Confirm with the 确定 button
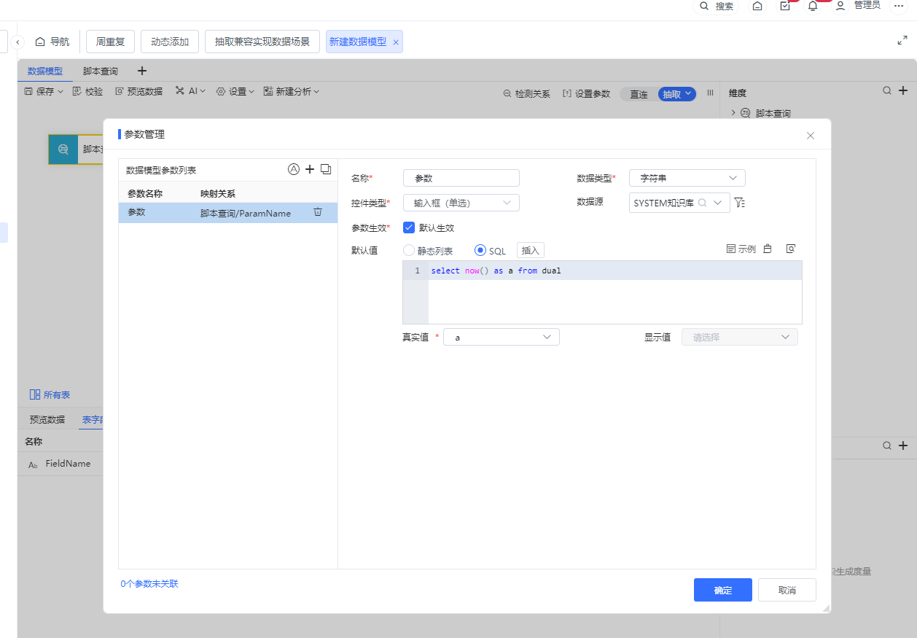The height and width of the screenshot is (638, 917). tap(723, 590)
